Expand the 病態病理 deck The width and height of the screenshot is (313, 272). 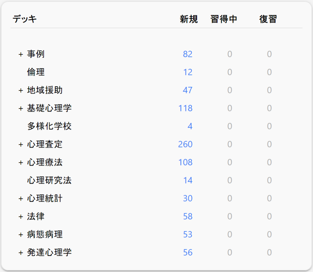click(x=21, y=235)
